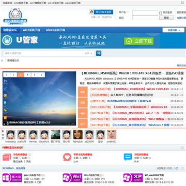Collapse the red-titled free projects section
Viewport: 186px width, 186px height.
pos(182,148)
